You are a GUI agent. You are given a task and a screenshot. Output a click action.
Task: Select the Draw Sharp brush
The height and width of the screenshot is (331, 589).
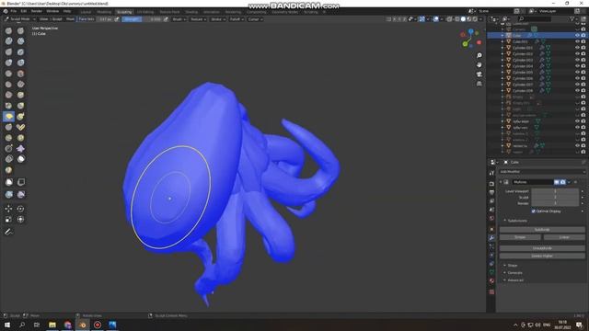pyautogui.click(x=20, y=30)
